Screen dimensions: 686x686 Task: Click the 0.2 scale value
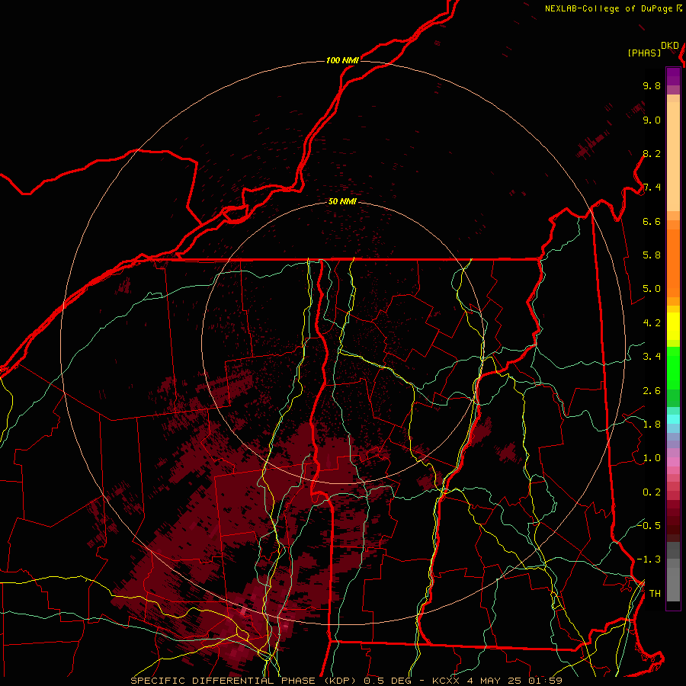tap(652, 492)
